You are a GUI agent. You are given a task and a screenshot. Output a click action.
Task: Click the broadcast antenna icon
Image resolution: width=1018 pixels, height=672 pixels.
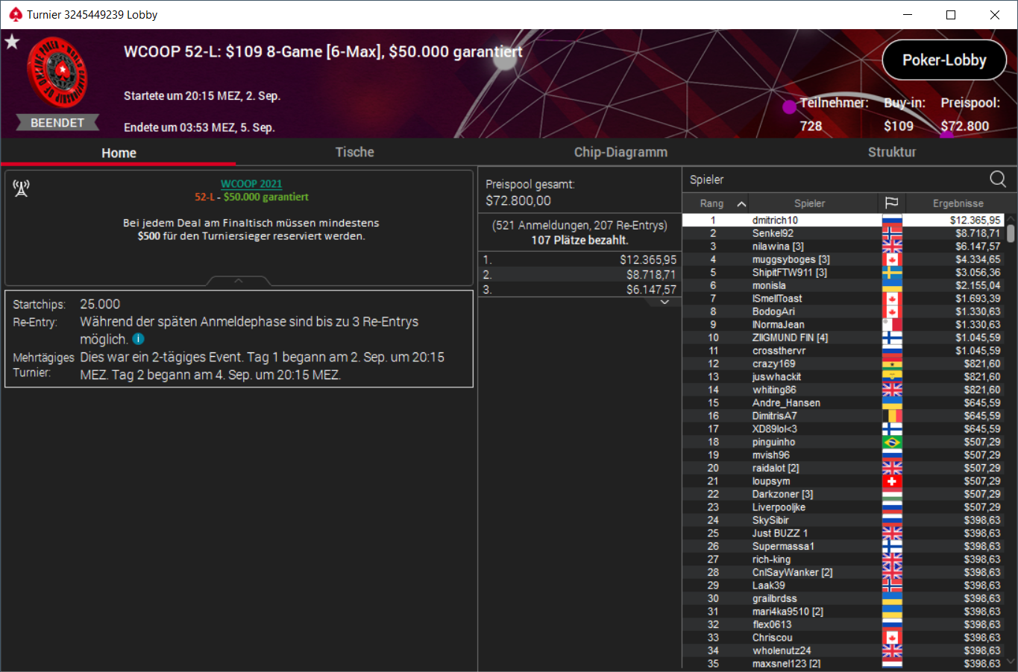click(21, 188)
